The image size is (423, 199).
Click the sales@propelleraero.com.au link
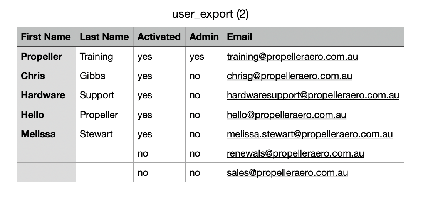pos(287,173)
